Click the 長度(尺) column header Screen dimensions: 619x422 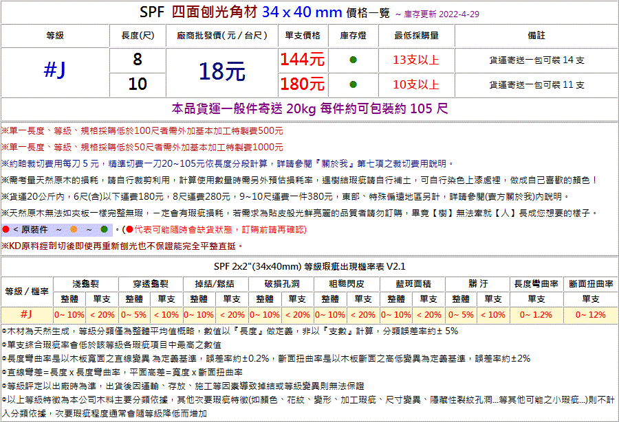point(138,36)
